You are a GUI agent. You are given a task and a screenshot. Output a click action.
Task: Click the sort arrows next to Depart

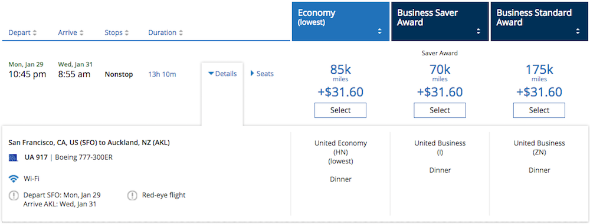35,32
